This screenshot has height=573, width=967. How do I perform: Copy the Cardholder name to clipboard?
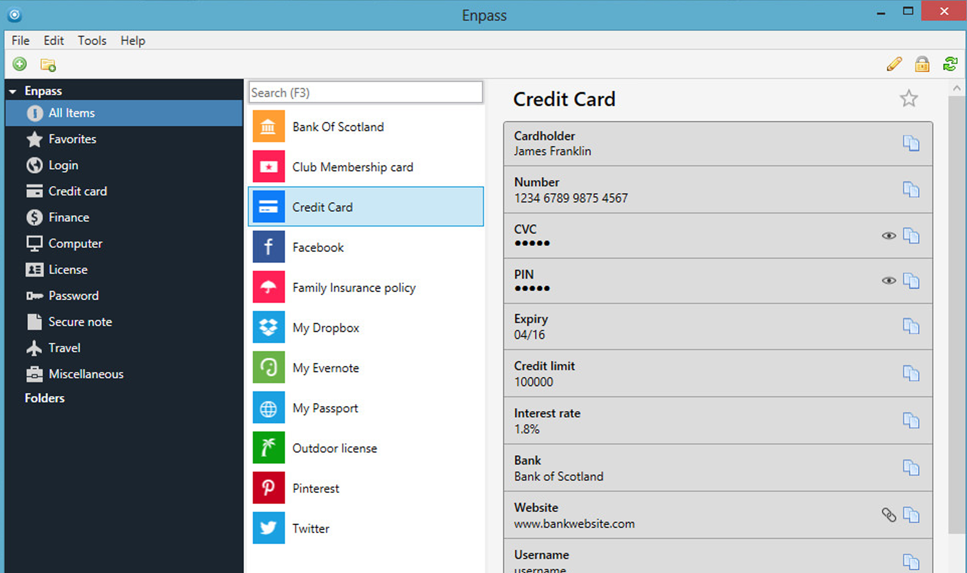911,143
